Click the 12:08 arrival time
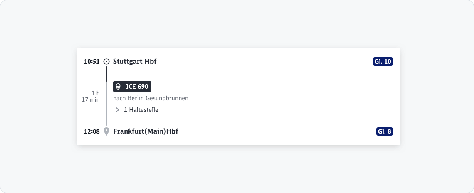This screenshot has width=474, height=193. (x=91, y=131)
